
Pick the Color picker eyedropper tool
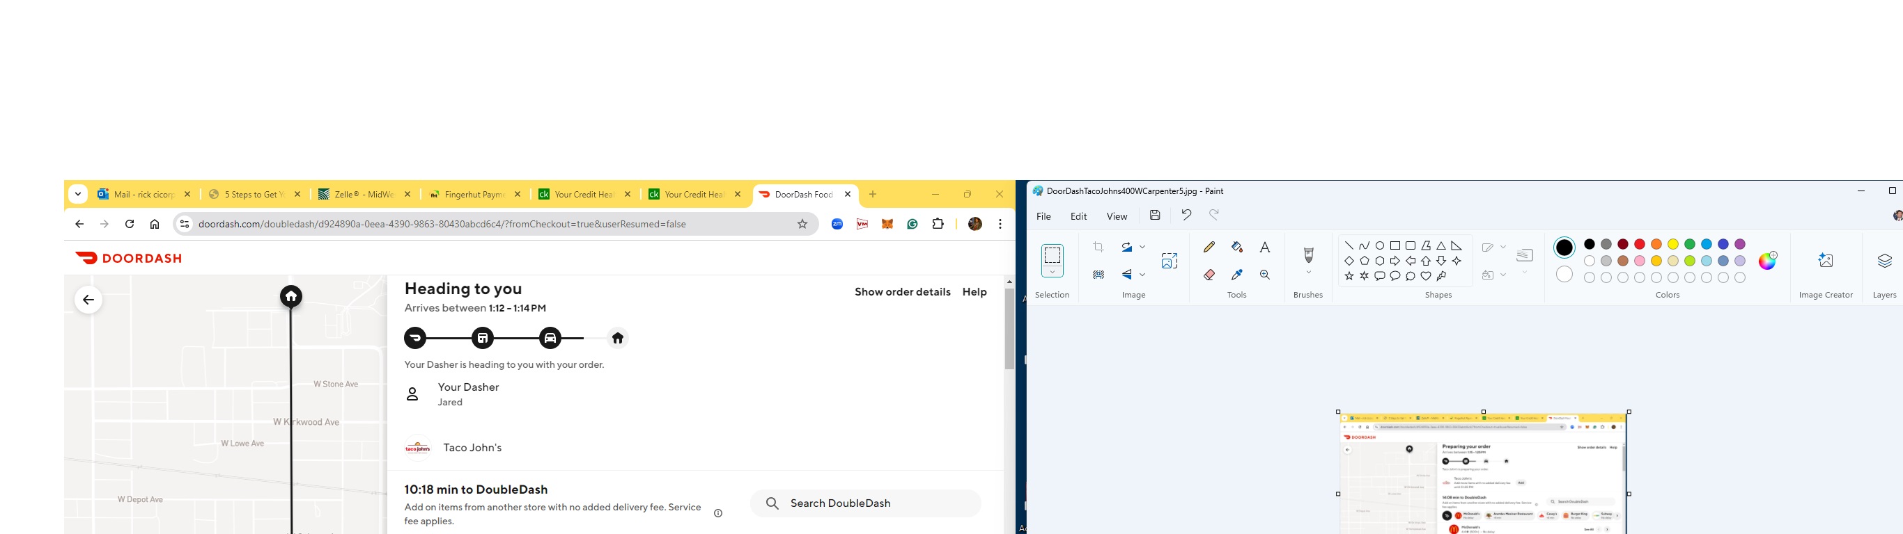[x=1236, y=275]
